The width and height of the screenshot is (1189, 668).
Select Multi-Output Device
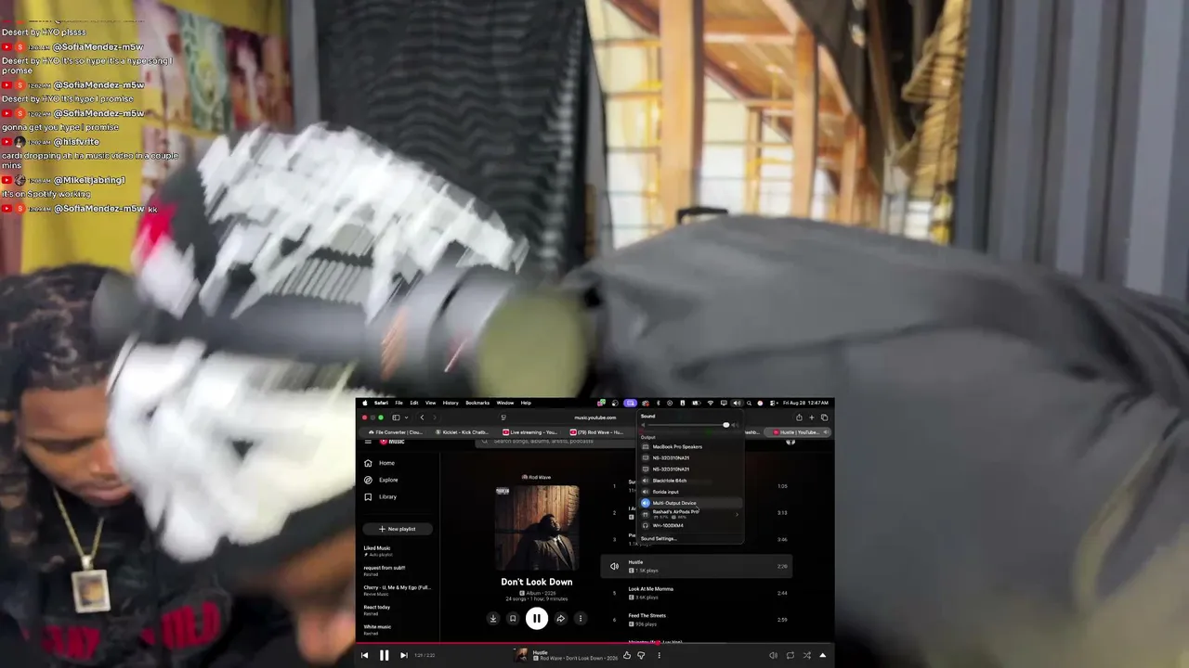(x=691, y=503)
